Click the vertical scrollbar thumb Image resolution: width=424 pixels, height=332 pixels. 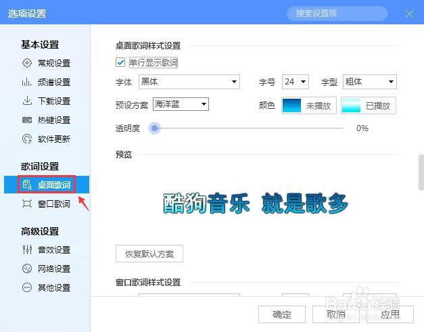[421, 172]
